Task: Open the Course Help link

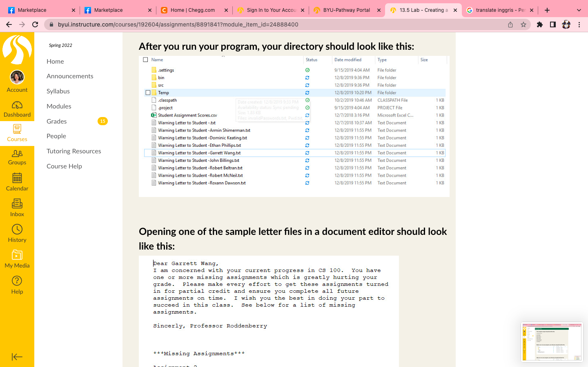Action: pyautogui.click(x=64, y=166)
